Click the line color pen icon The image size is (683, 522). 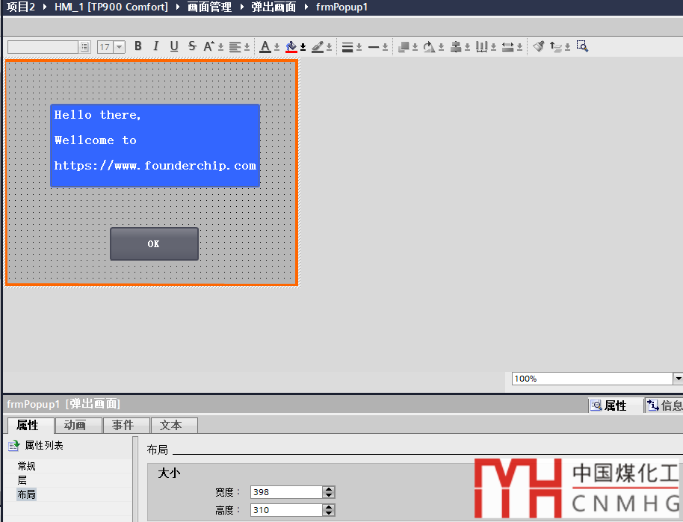[318, 46]
